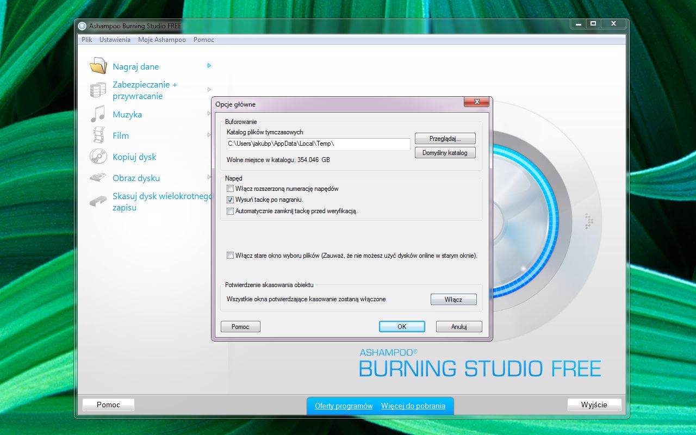Click the Wyjście button
Viewport: 696px width, 435px height.
coord(594,405)
